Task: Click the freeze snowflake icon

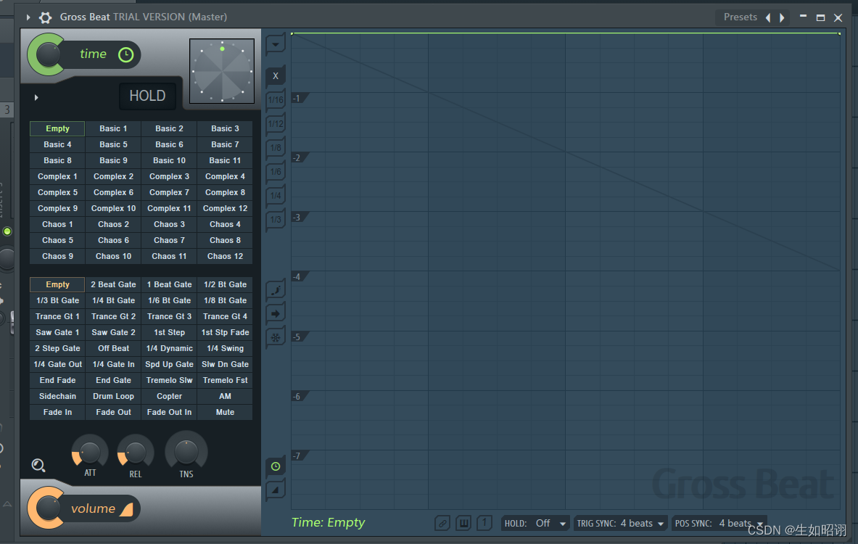Action: click(275, 338)
